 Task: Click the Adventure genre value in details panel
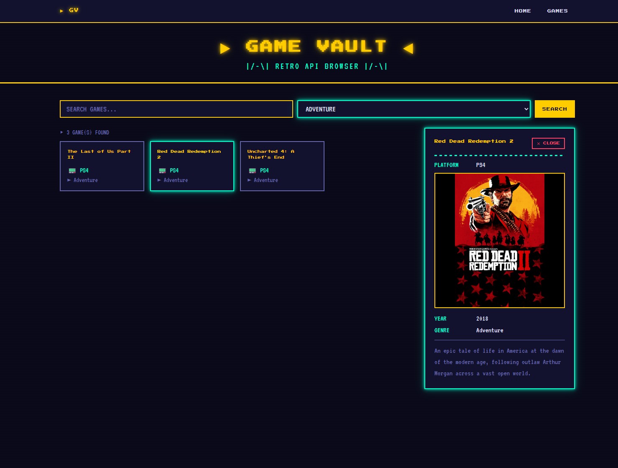tap(490, 330)
